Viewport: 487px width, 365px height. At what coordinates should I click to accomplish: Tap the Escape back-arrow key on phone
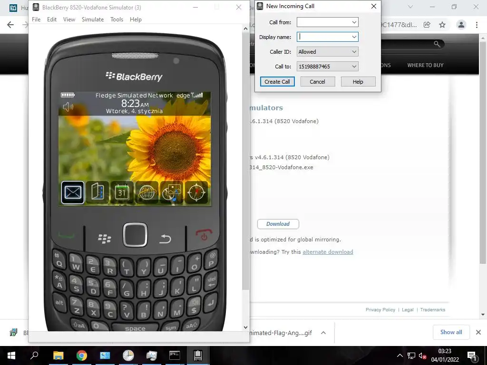[x=165, y=239]
